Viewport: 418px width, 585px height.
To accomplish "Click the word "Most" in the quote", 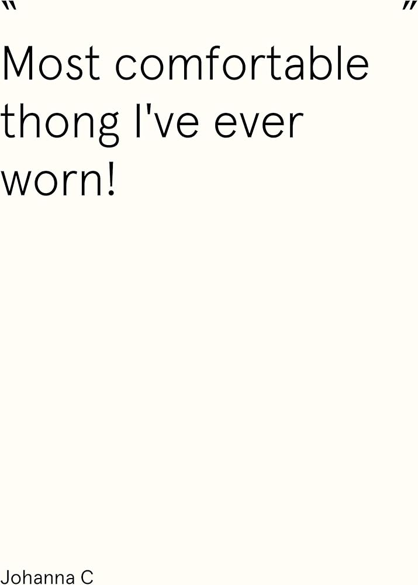I will 51,63.
